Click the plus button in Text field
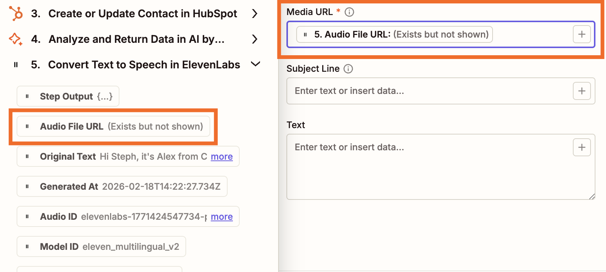606x272 pixels. tap(582, 147)
